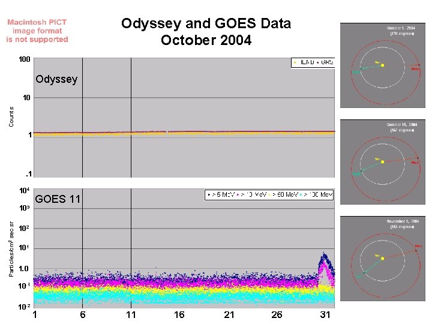Click the GRS legend entry in the Odyssey chart

[325, 62]
